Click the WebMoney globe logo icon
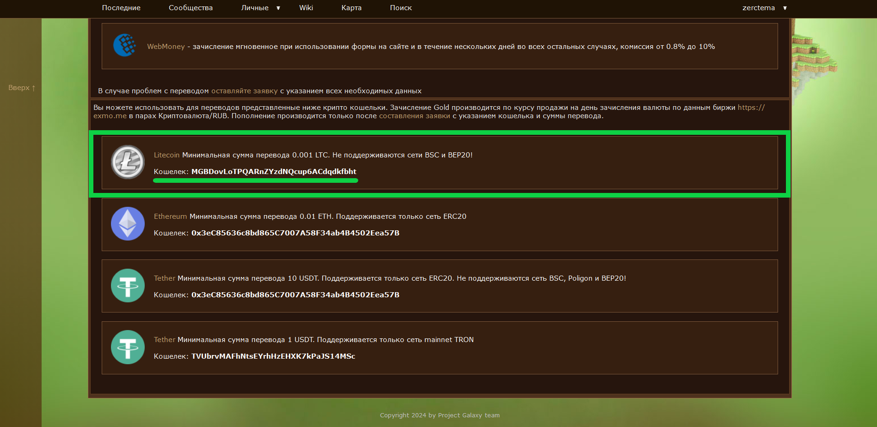This screenshot has width=877, height=427. [x=124, y=45]
